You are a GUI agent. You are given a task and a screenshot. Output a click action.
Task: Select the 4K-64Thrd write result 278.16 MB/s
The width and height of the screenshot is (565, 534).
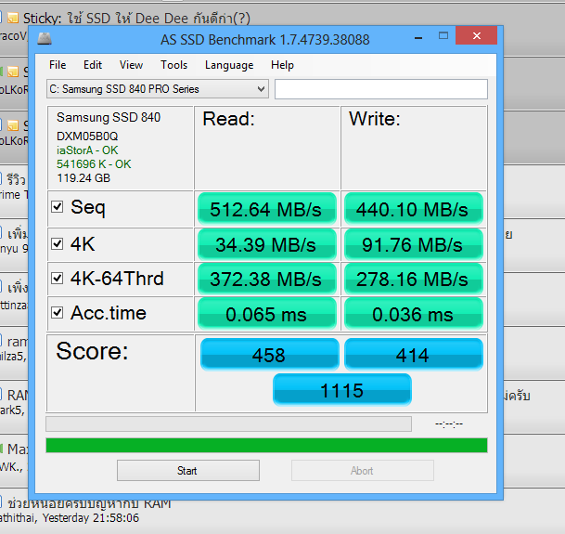pos(413,279)
